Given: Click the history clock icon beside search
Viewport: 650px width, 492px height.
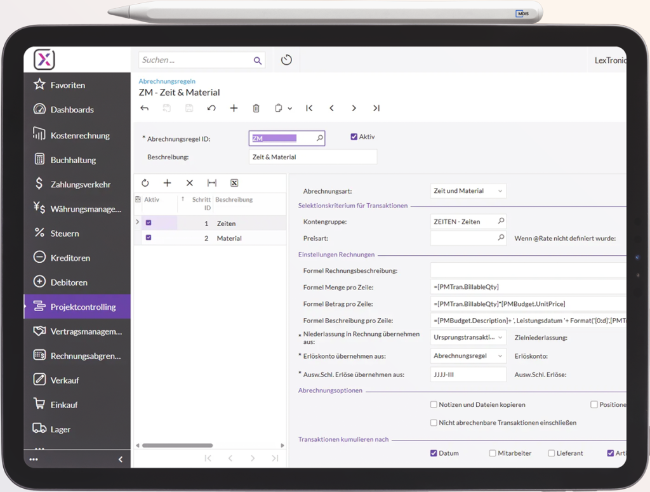Looking at the screenshot, I should point(286,60).
